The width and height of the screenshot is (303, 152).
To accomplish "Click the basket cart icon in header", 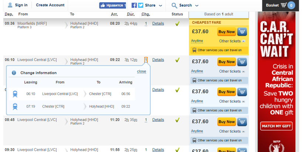I will coord(284,5).
